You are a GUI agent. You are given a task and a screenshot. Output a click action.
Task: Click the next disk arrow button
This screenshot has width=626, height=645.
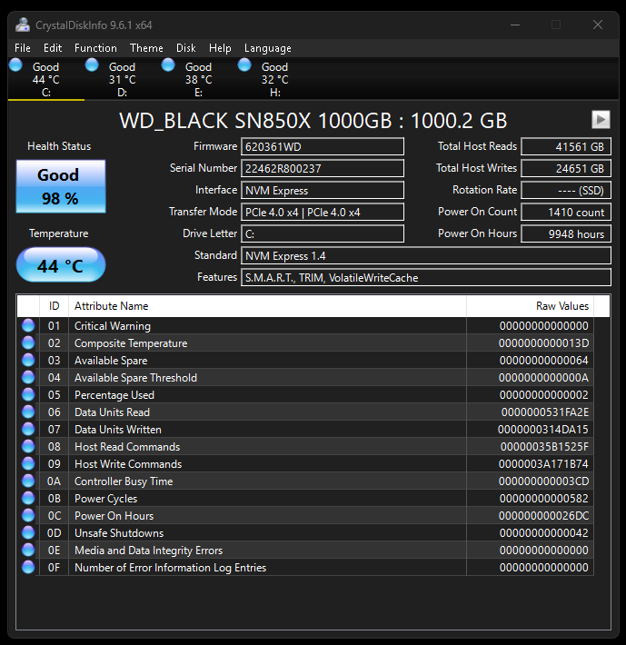coord(601,120)
